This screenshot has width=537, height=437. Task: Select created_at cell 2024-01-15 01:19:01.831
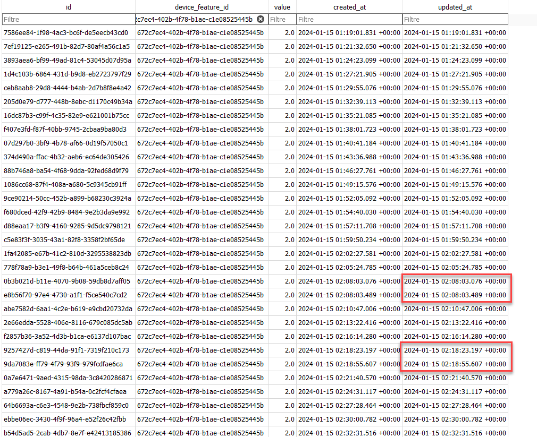[x=349, y=33]
